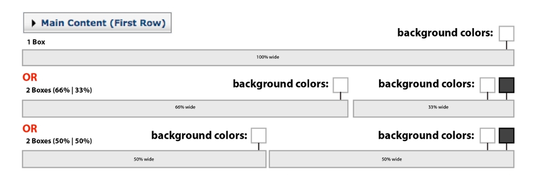538x176 pixels.
Task: Pick the dark gray swatch above the right 50% wide box
Action: (506, 135)
